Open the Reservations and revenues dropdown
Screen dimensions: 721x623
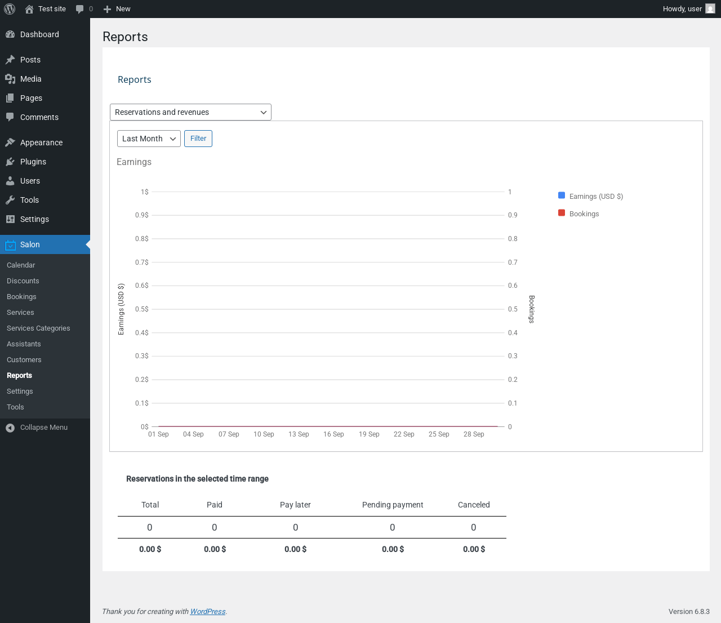[x=190, y=112]
